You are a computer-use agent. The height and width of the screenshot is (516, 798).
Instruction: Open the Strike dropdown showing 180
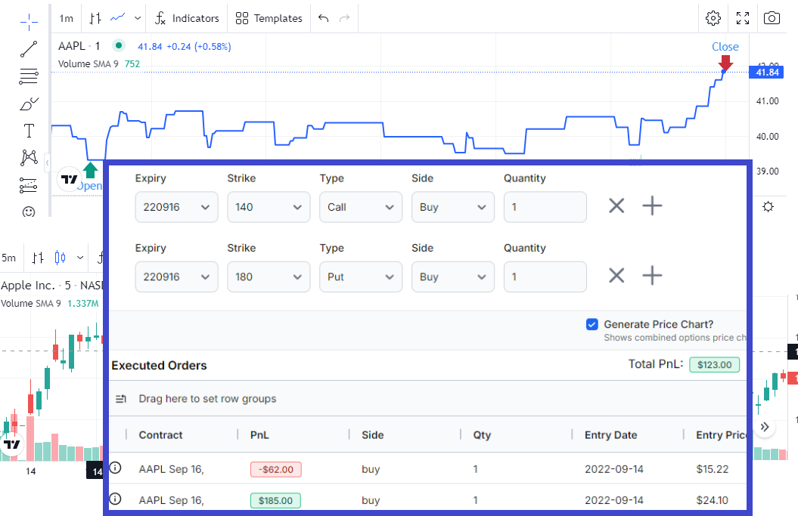(269, 277)
